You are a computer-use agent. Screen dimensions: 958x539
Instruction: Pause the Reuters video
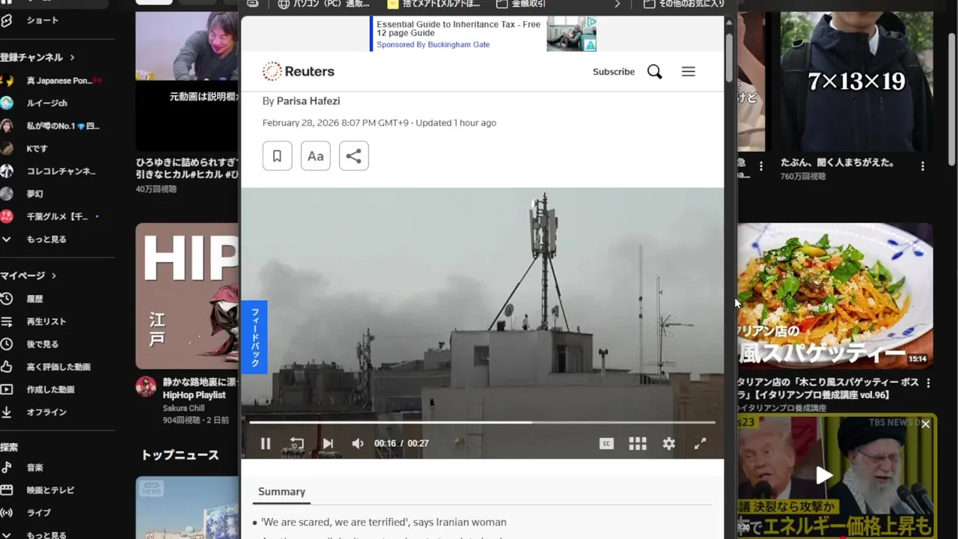[265, 444]
